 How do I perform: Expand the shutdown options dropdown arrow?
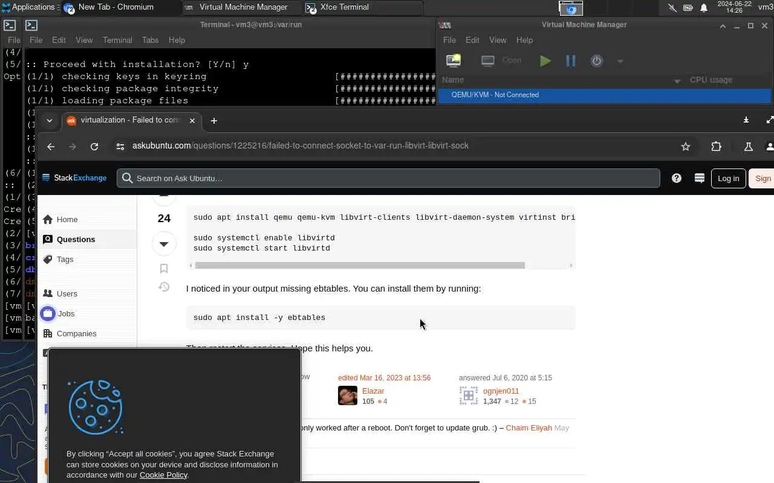(620, 61)
